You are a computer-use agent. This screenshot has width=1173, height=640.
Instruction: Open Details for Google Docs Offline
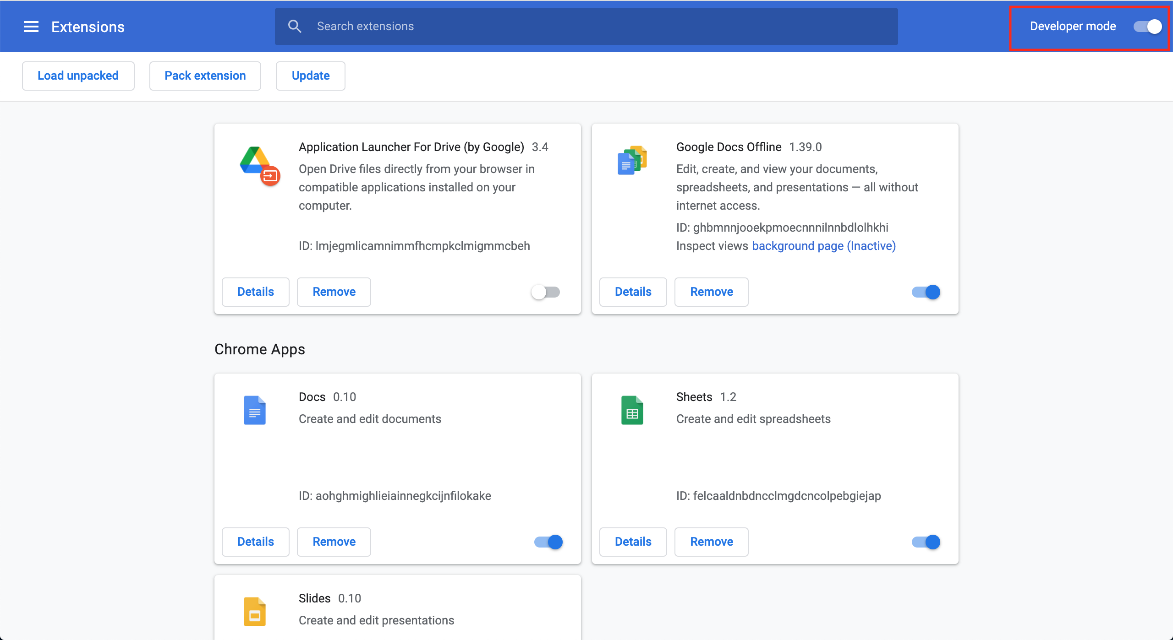tap(633, 292)
